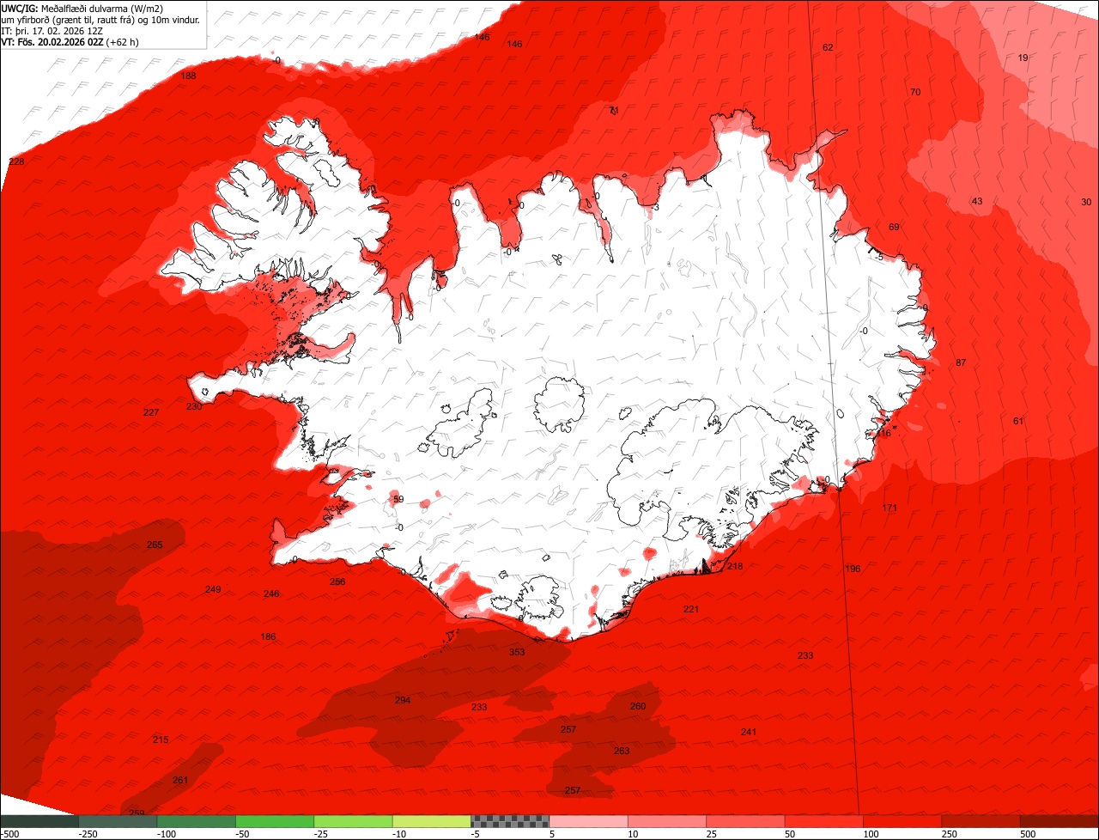Click the map value 241

(749, 732)
